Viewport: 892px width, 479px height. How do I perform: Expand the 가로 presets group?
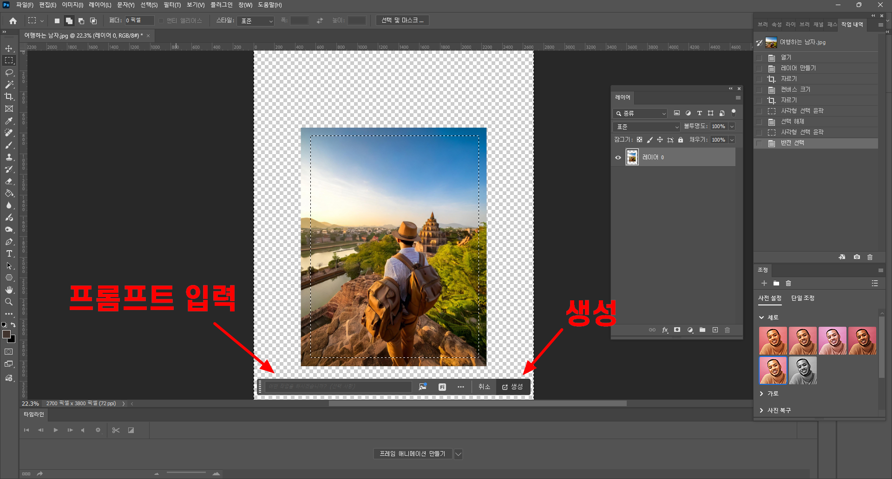click(761, 394)
